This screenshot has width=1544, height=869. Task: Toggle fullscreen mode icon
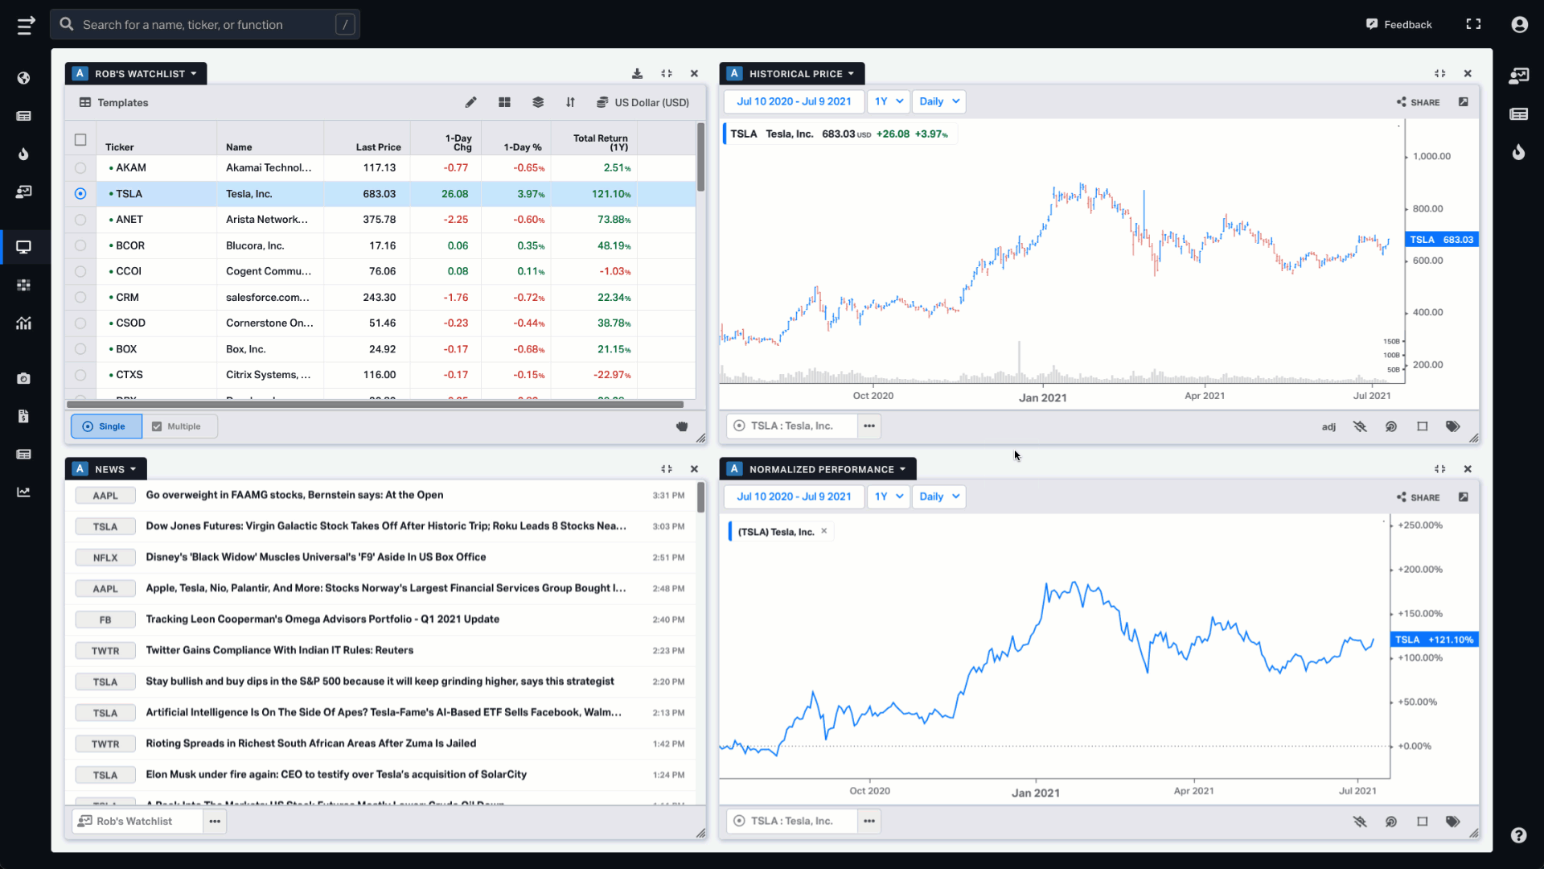coord(1473,24)
